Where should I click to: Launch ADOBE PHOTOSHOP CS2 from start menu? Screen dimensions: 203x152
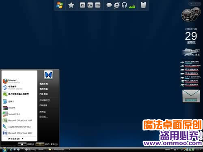pos(19,127)
